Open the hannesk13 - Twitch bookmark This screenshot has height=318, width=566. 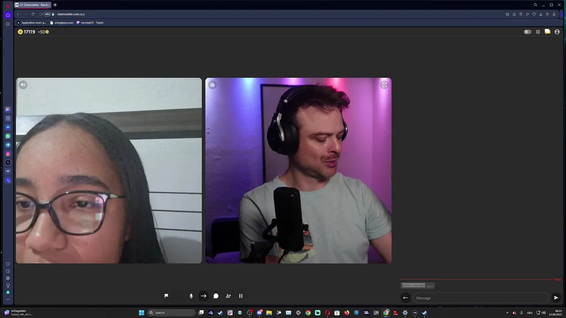click(90, 23)
